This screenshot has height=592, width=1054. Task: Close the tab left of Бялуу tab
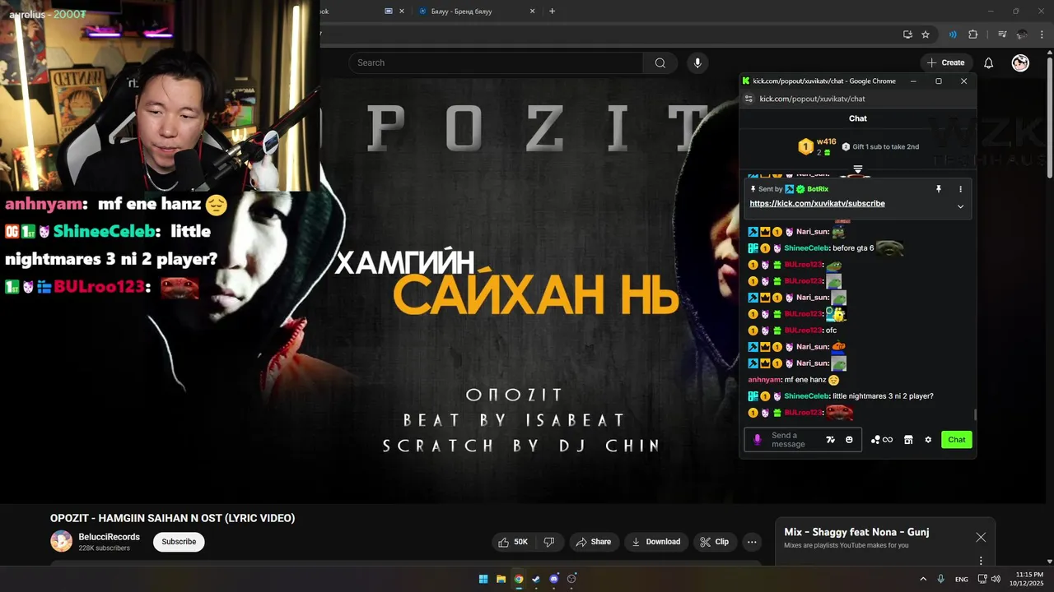(x=402, y=11)
